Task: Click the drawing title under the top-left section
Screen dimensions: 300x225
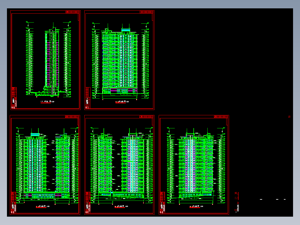Action: click(47, 102)
